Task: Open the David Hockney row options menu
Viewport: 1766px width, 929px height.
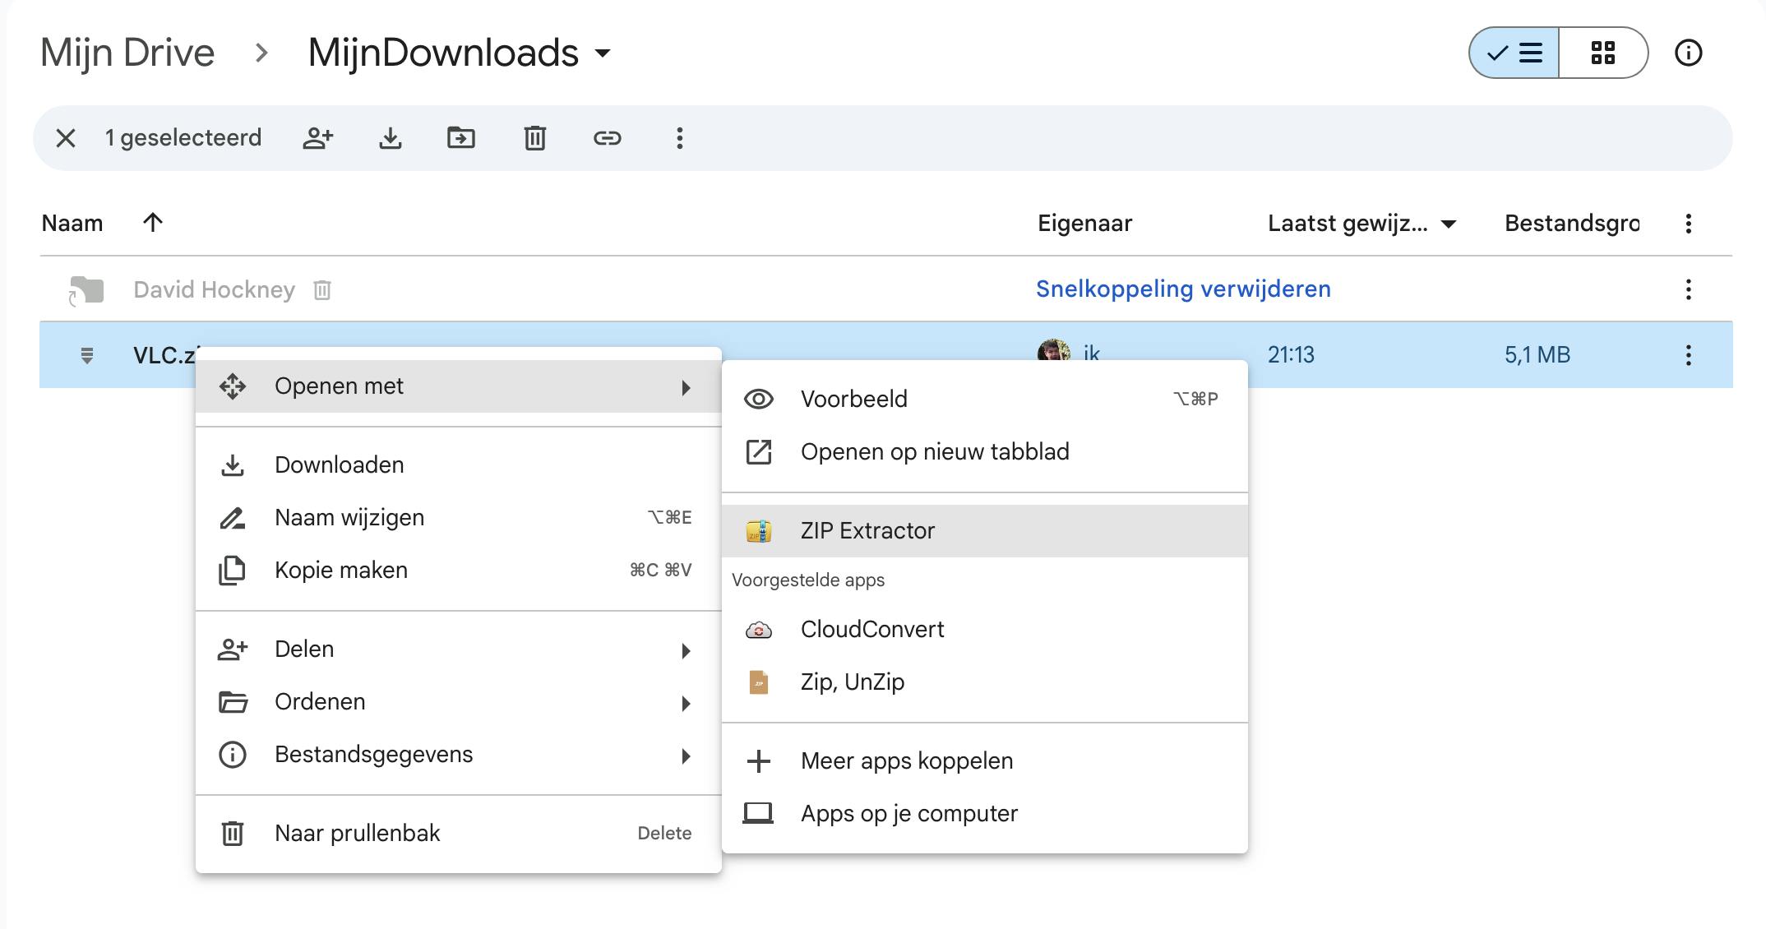Action: click(1688, 289)
